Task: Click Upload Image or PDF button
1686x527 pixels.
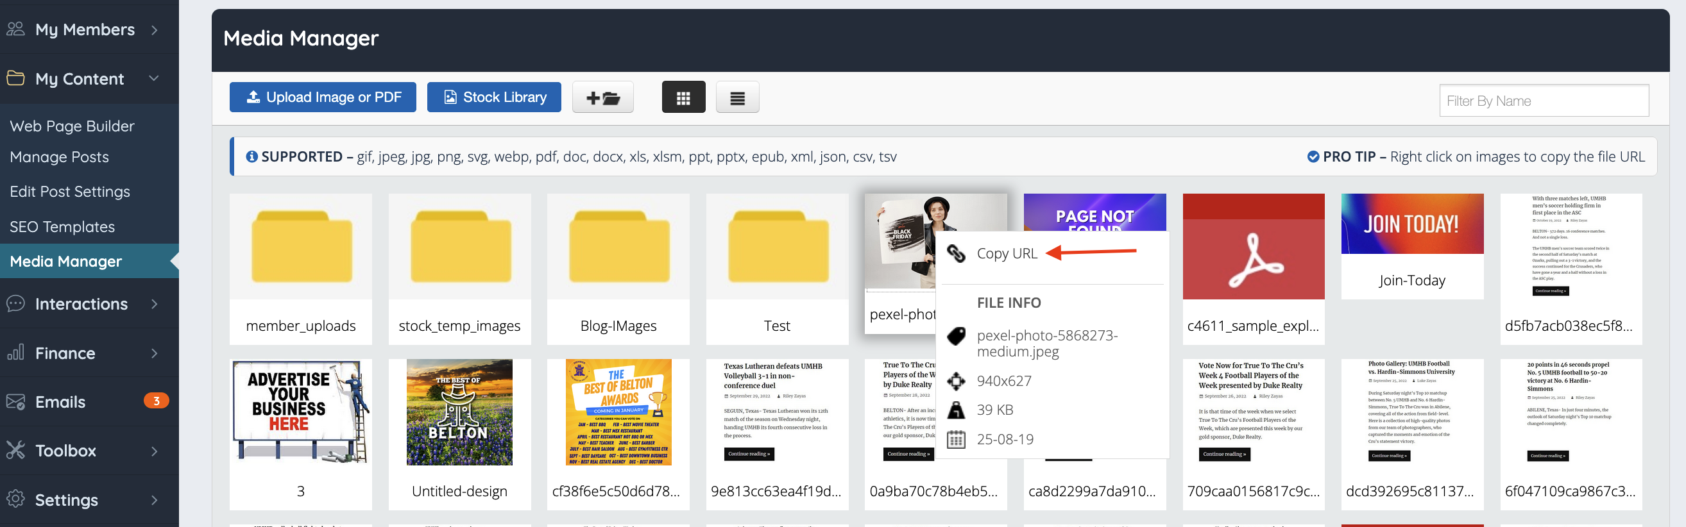Action: click(x=323, y=97)
